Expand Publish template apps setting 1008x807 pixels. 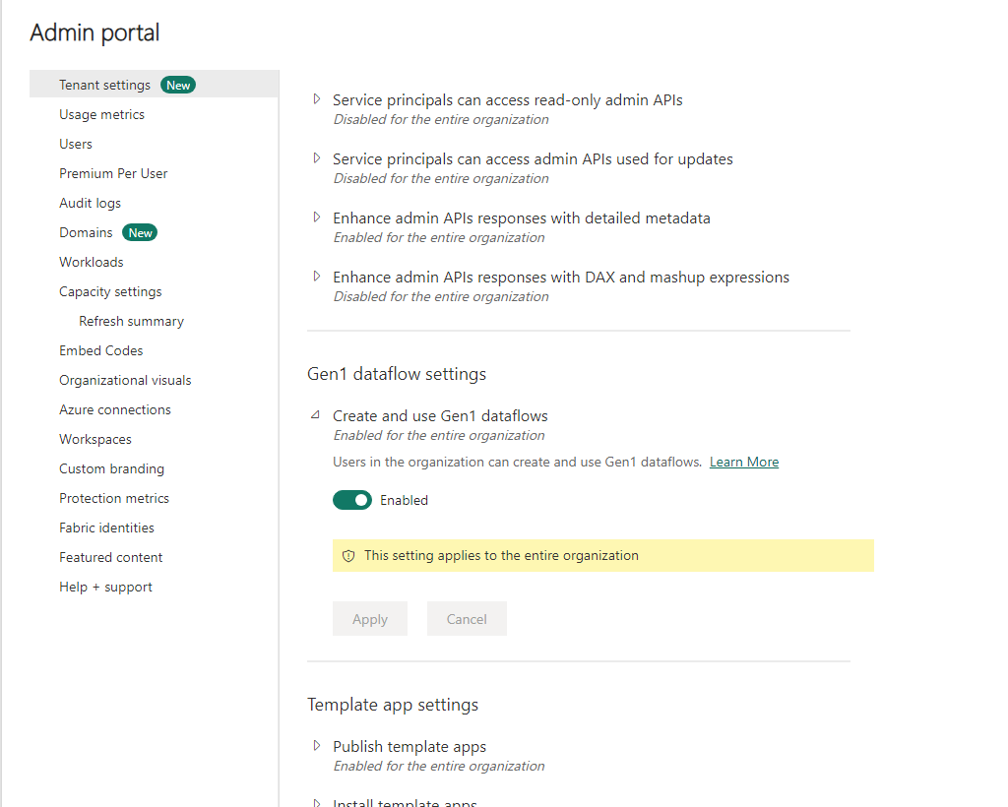coord(316,745)
